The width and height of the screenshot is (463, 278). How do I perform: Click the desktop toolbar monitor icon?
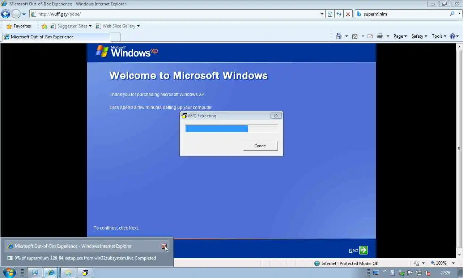click(x=376, y=273)
